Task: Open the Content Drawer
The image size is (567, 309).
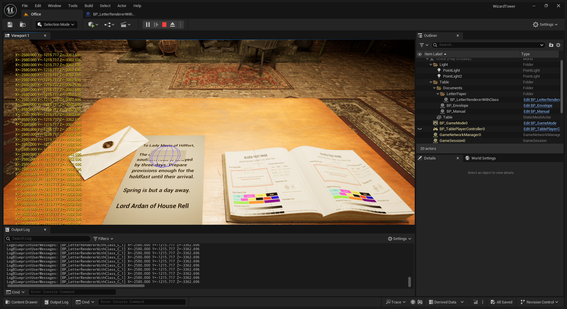Action: (x=22, y=302)
